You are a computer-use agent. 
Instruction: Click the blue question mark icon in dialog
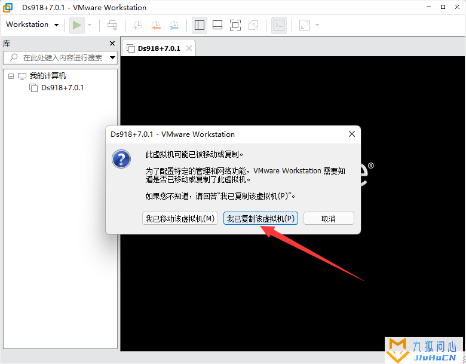pos(121,159)
